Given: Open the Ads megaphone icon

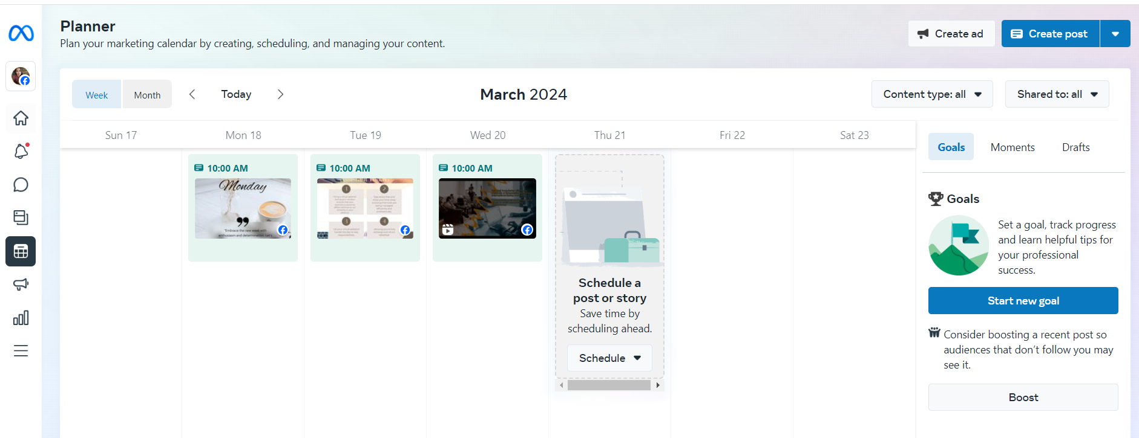Looking at the screenshot, I should click(21, 285).
